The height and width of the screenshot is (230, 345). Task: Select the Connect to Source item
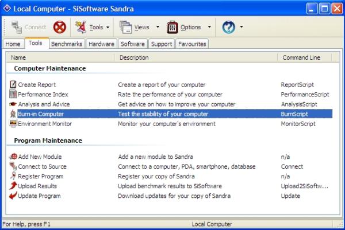pos(42,166)
